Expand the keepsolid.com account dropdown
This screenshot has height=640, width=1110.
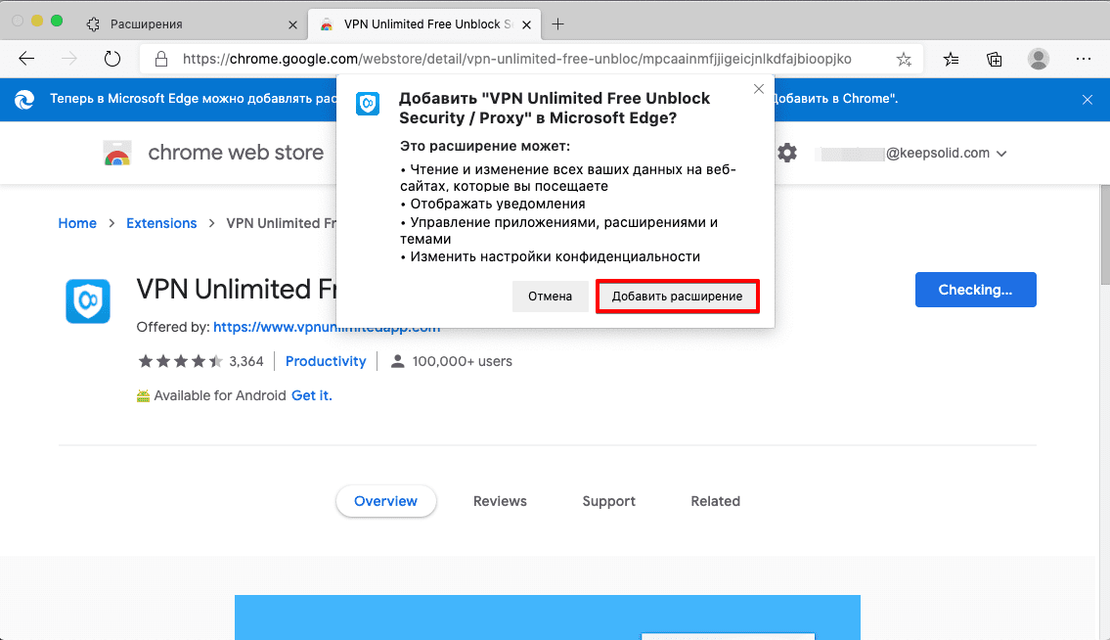click(x=1000, y=154)
